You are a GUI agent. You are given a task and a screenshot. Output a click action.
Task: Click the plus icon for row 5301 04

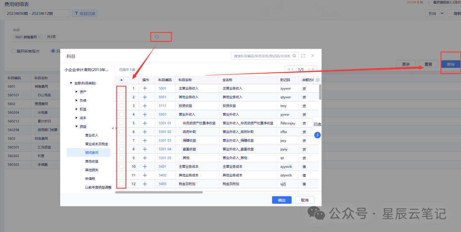[x=145, y=149]
